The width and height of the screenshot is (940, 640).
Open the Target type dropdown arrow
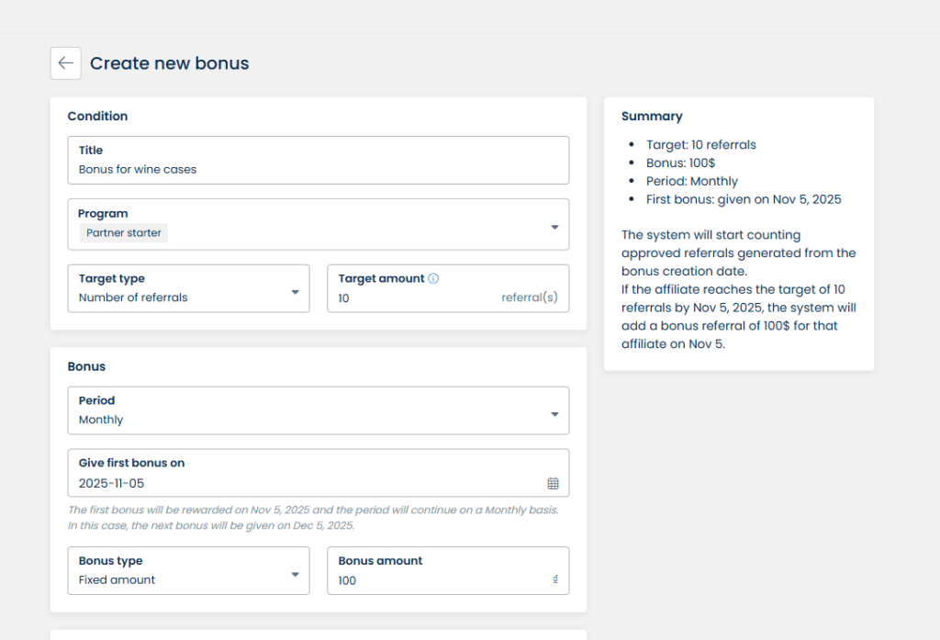(x=295, y=292)
